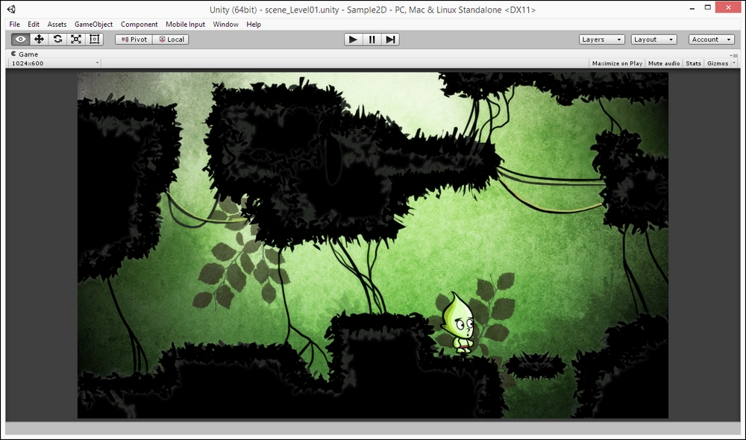Close the Unity window
This screenshot has width=746, height=440.
728,7
